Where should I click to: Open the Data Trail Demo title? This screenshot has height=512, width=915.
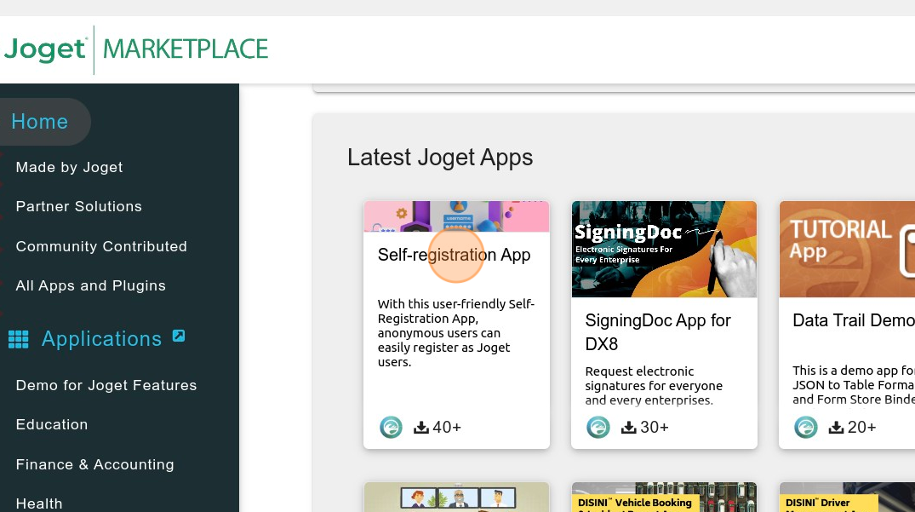coord(854,320)
